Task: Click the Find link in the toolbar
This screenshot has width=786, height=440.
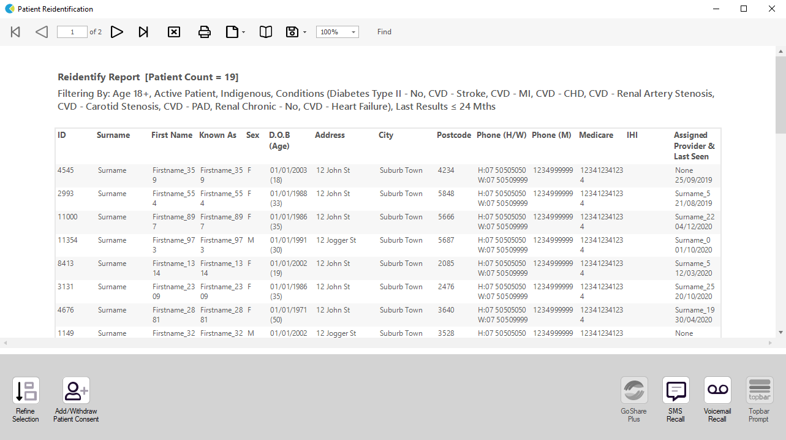Action: click(384, 32)
